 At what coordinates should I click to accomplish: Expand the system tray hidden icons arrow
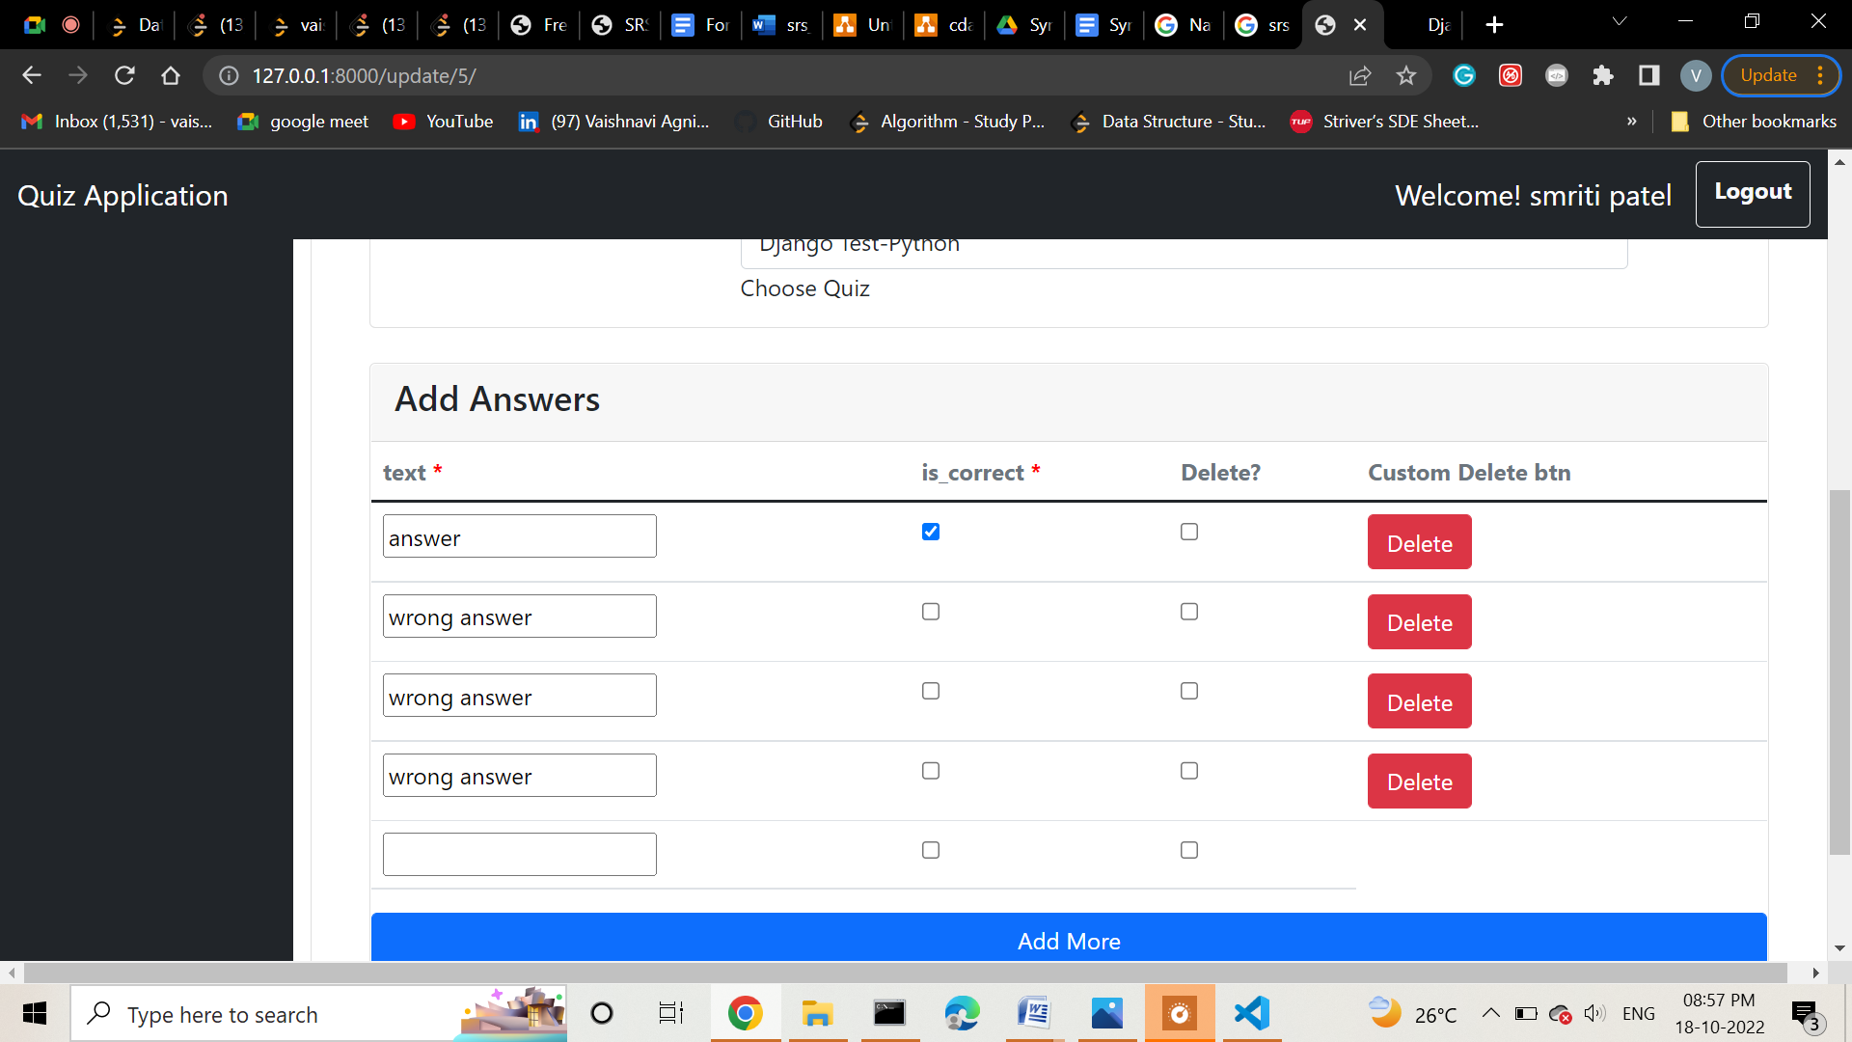[1490, 1013]
